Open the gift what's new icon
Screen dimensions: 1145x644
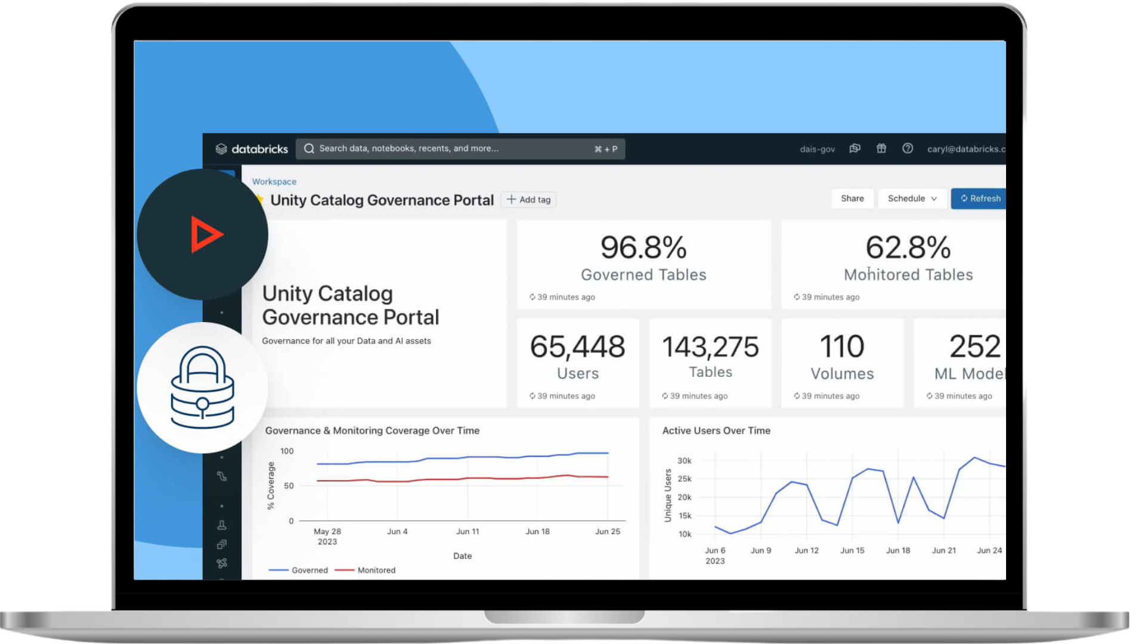click(881, 148)
